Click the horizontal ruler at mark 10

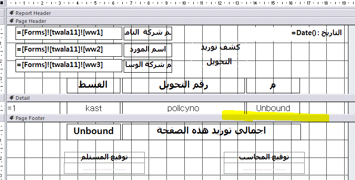pos(184,3)
